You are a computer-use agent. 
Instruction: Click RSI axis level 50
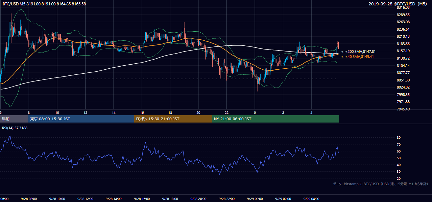(x=399, y=158)
